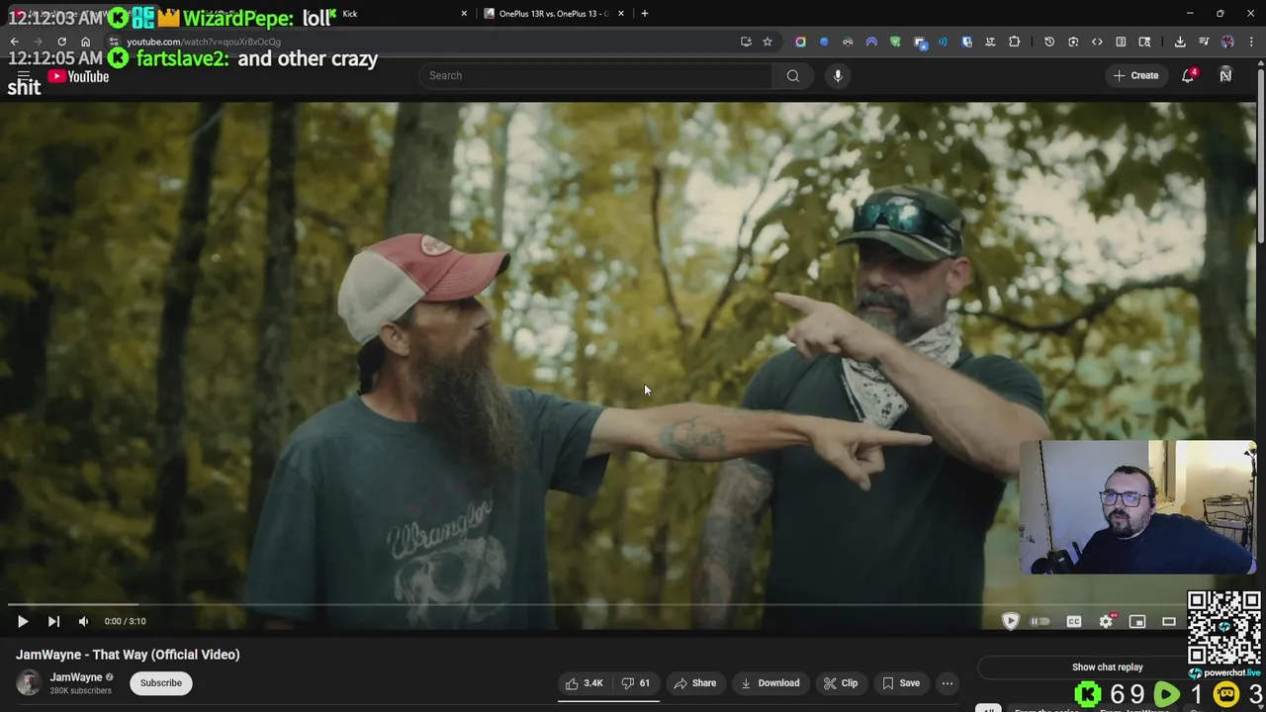Image resolution: width=1266 pixels, height=712 pixels.
Task: Click Show chat replay button
Action: point(1107,667)
